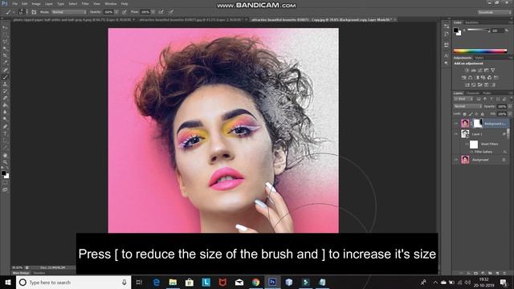Select the Eraser tool
Screen dimensions: 514x289
tap(5, 98)
